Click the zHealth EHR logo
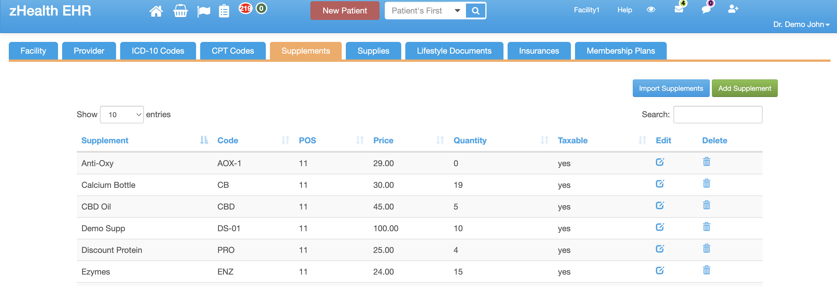This screenshot has width=837, height=286. 50,11
